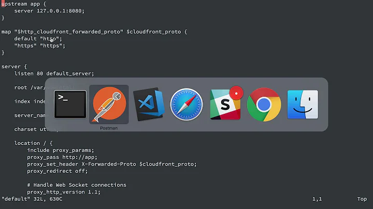The image size is (373, 209).
Task: Click the "Top" scroll position indicator
Action: [x=362, y=199]
